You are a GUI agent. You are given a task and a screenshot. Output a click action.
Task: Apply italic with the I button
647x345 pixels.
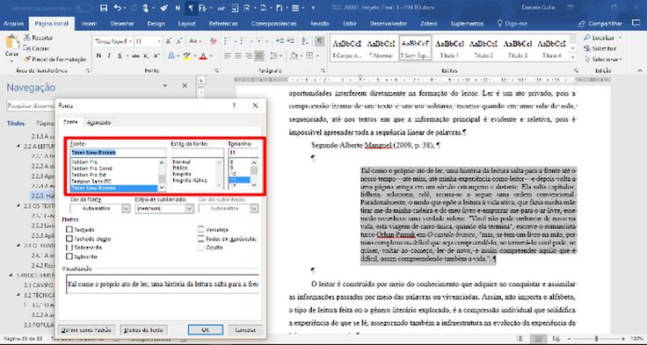(109, 55)
